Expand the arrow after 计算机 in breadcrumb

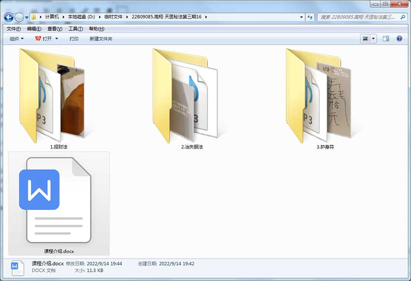click(63, 17)
